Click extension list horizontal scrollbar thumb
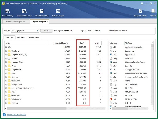The width and height of the screenshot is (158, 119). pyautogui.click(x=120, y=108)
